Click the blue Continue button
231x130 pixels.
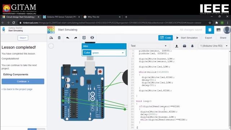(x=23, y=81)
